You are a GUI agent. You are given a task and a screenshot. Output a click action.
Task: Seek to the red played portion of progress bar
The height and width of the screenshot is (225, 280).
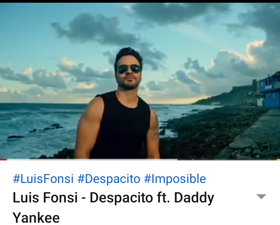tap(3, 160)
